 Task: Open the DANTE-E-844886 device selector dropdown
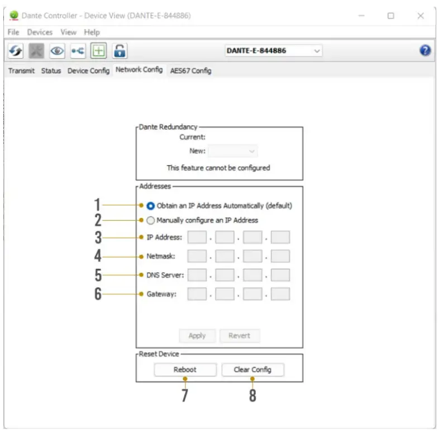click(274, 51)
